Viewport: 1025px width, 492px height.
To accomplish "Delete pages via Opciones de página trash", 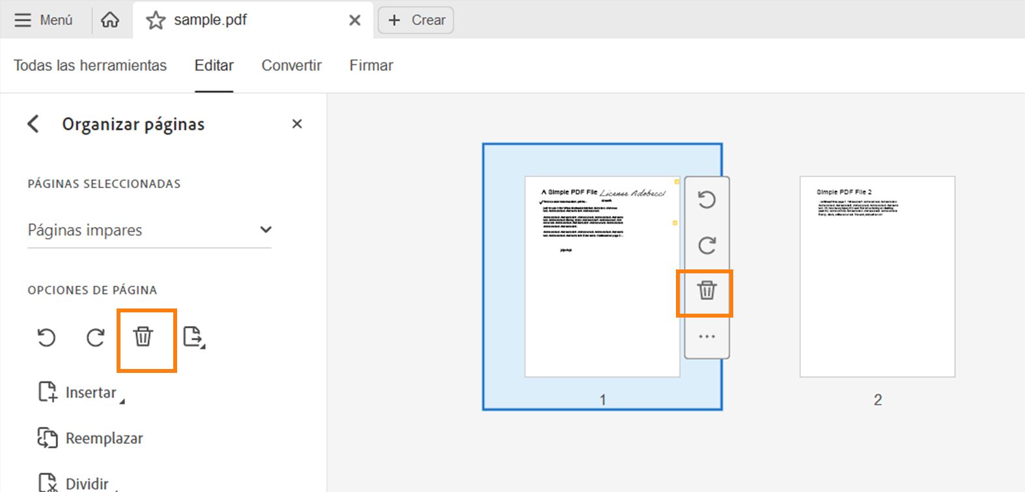I will coord(143,337).
